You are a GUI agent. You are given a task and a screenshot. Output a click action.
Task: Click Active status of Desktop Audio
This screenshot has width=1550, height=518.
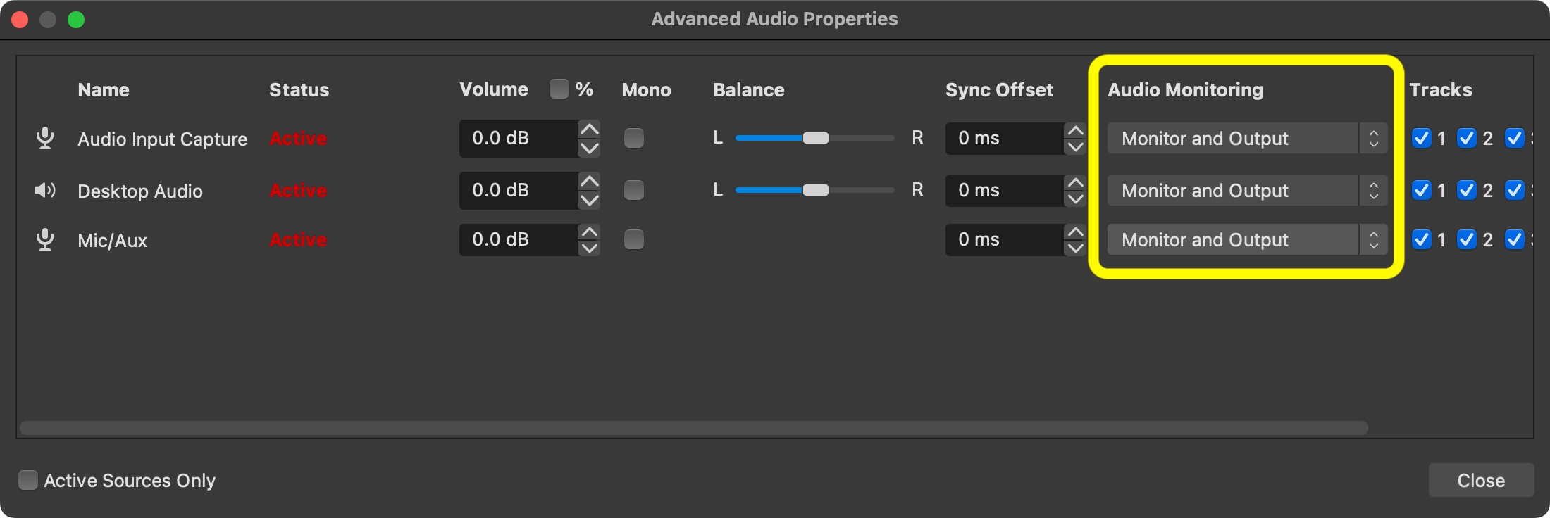[x=299, y=190]
